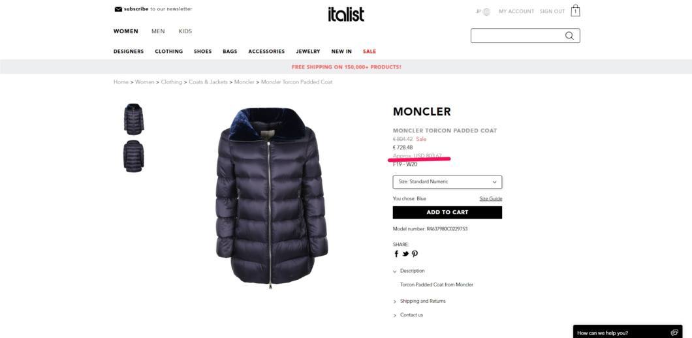
Task: Share on Twitter icon
Action: pyautogui.click(x=405, y=254)
